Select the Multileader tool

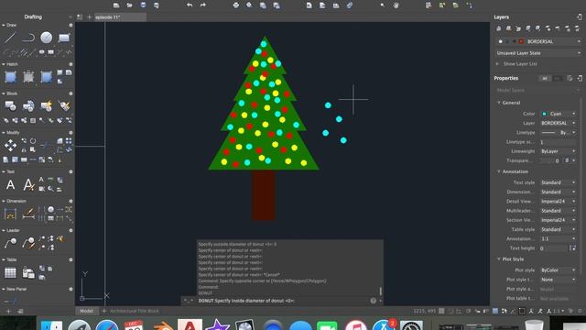coord(10,243)
